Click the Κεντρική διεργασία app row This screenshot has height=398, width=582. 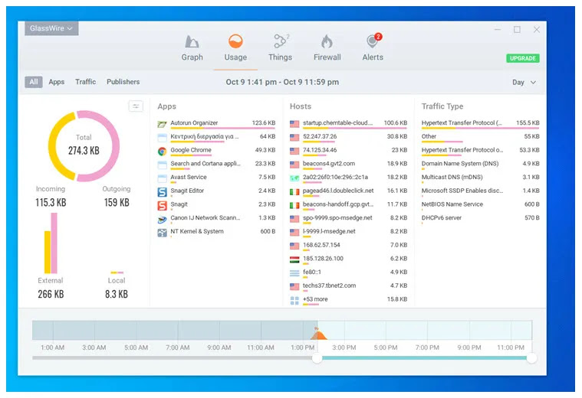tap(216, 138)
